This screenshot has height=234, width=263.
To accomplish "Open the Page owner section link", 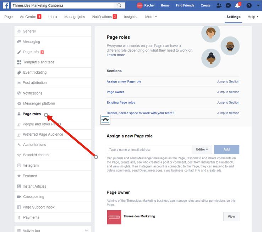I will coord(116,92).
